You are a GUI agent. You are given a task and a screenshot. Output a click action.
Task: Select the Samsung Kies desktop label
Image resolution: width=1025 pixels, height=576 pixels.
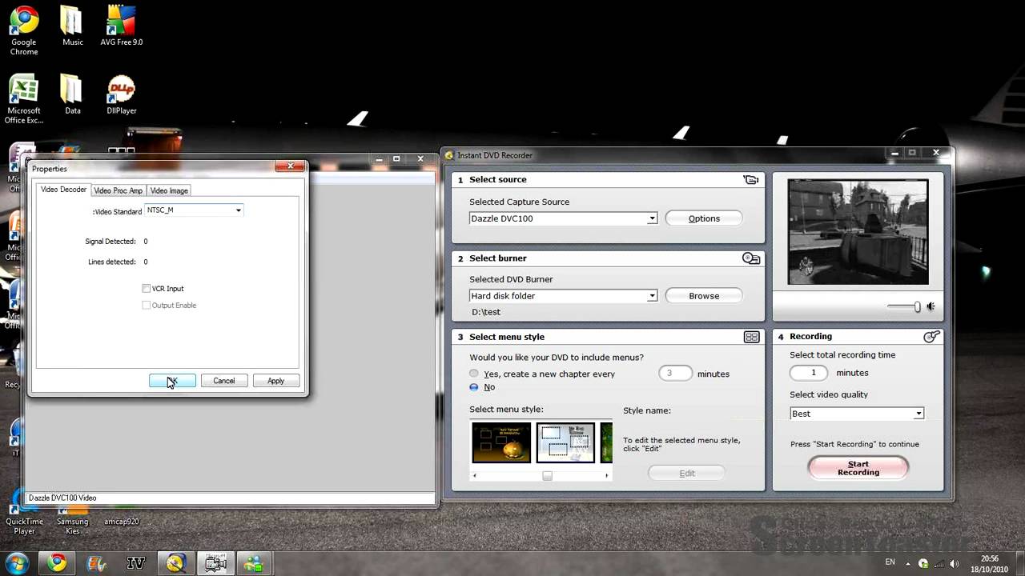point(72,526)
